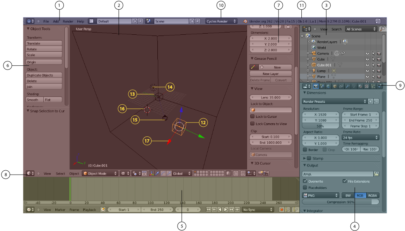Click the Smooth shading button
Viewport: 405px width, 231px height.
tap(34, 100)
